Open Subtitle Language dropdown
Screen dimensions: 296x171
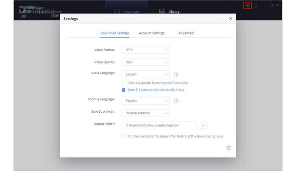146,101
